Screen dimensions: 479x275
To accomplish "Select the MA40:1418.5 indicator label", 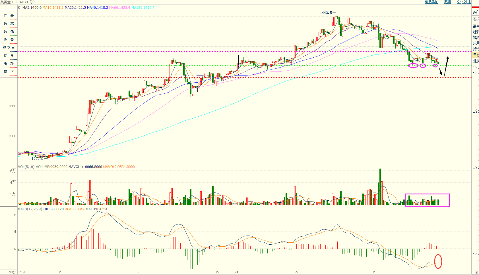I will point(97,8).
